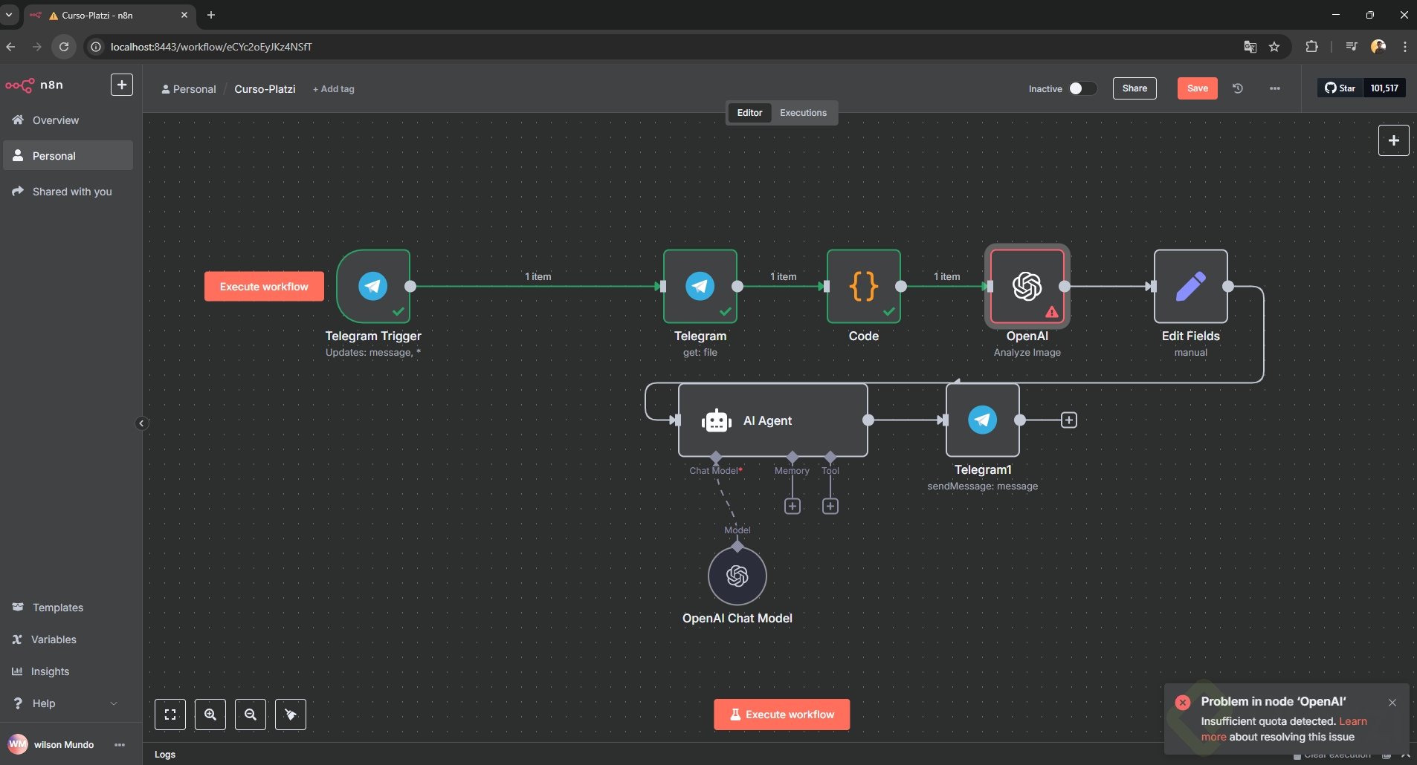
Task: Add a node after Telegram1
Action: (x=1069, y=420)
